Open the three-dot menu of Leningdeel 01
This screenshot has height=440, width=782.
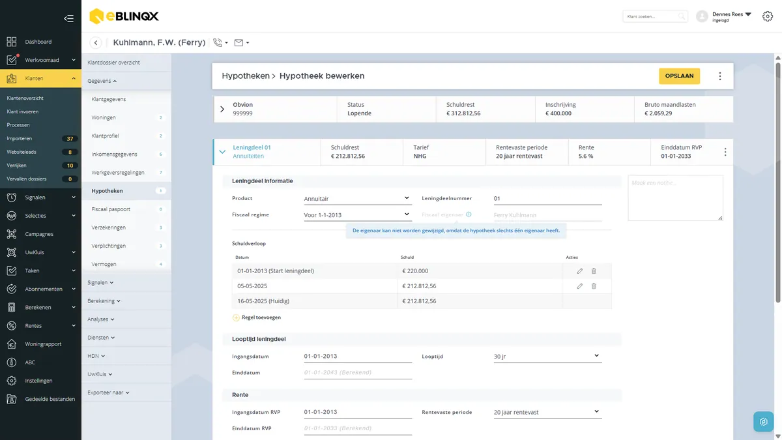tap(725, 152)
